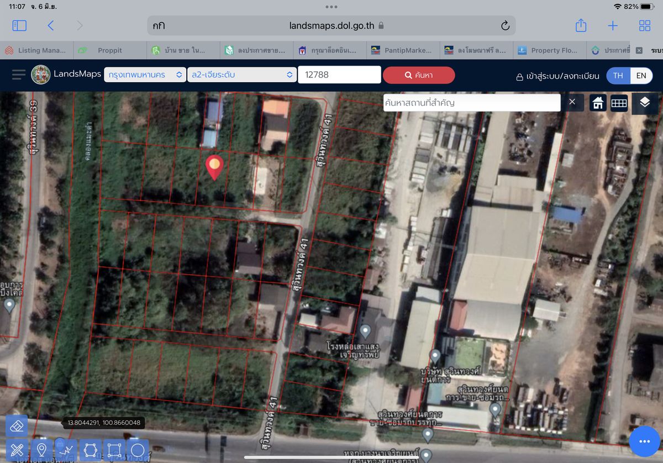Close the current Safari tab
This screenshot has height=463, width=663.
click(x=639, y=50)
